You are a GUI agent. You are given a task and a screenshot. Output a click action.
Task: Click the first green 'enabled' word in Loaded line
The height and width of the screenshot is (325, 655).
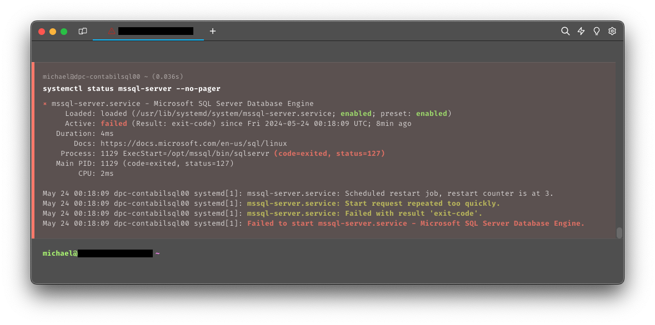(x=356, y=114)
